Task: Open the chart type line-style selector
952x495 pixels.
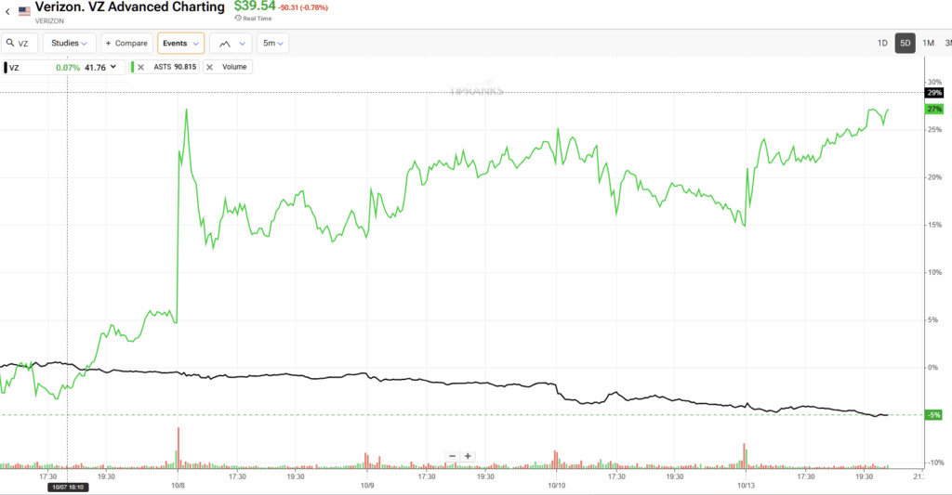Action: click(x=231, y=44)
